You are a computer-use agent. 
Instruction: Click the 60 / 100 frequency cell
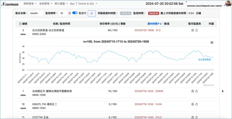pyautogui.click(x=113, y=30)
